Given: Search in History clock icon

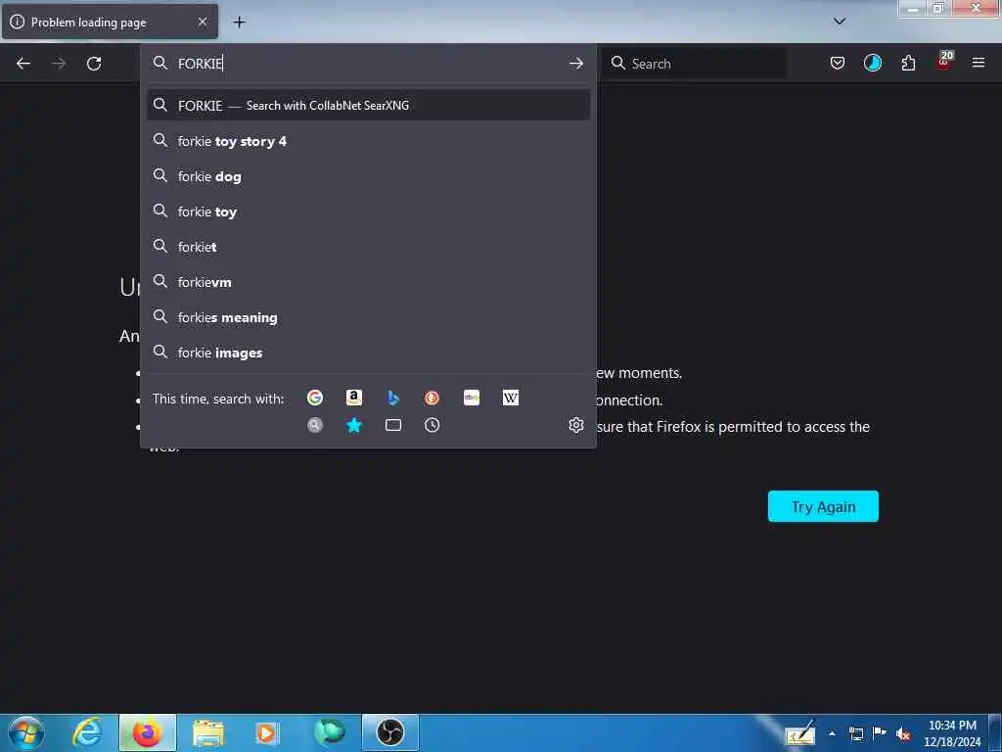Looking at the screenshot, I should pyautogui.click(x=432, y=425).
